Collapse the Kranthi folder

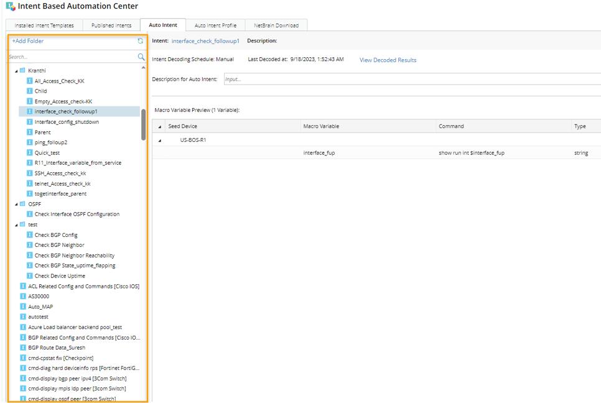click(x=16, y=71)
